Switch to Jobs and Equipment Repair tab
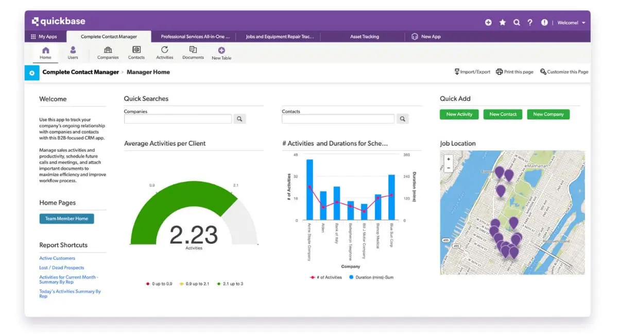Screen dimensions: 618x335 coord(279,37)
